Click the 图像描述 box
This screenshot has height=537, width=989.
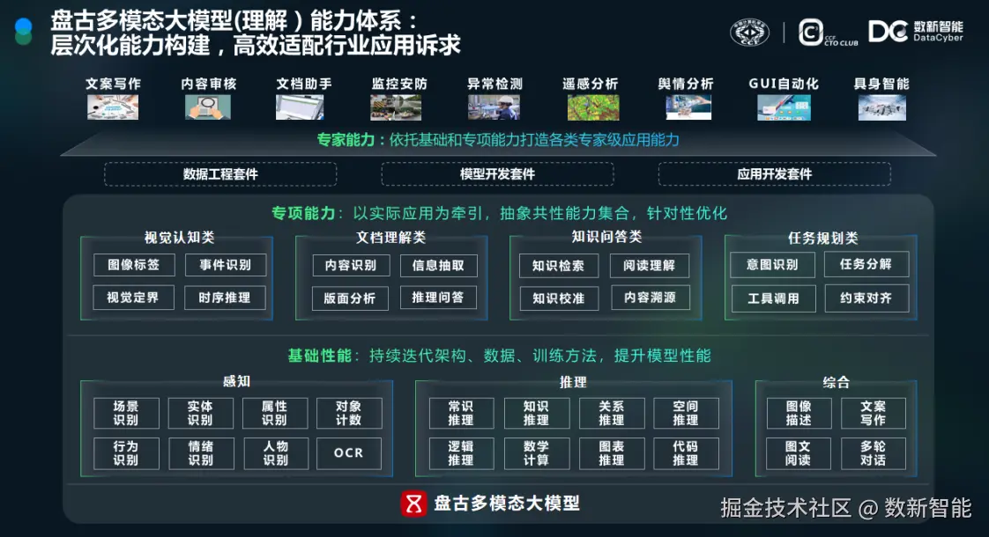[x=799, y=413]
